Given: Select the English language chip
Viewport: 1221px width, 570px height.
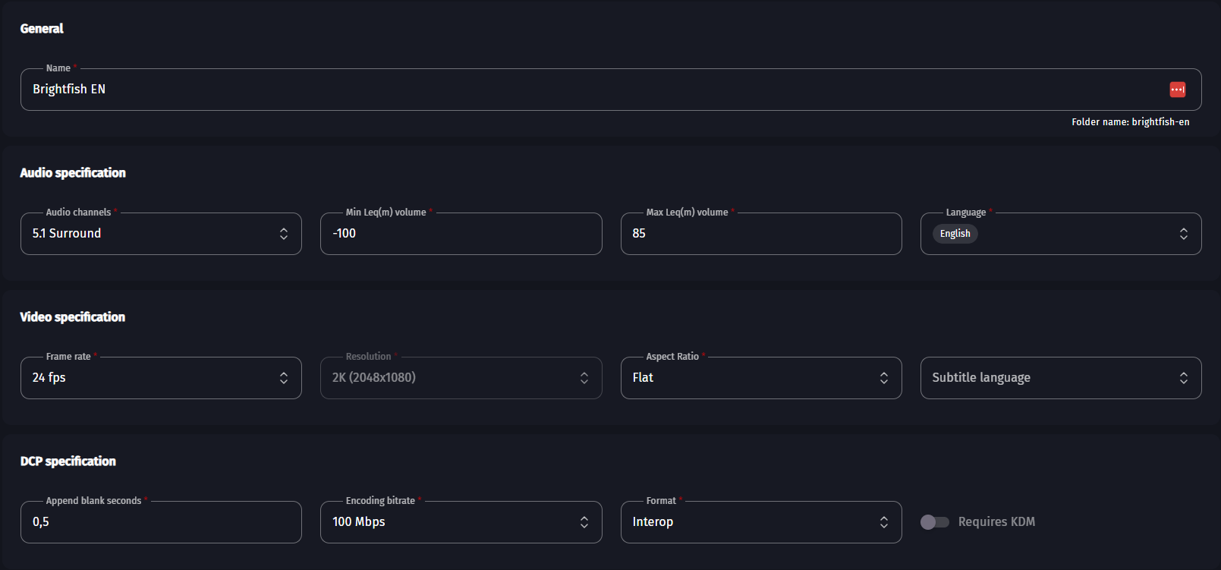Looking at the screenshot, I should pyautogui.click(x=955, y=234).
